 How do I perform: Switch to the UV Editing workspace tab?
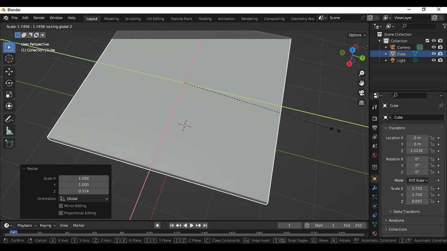click(x=155, y=18)
